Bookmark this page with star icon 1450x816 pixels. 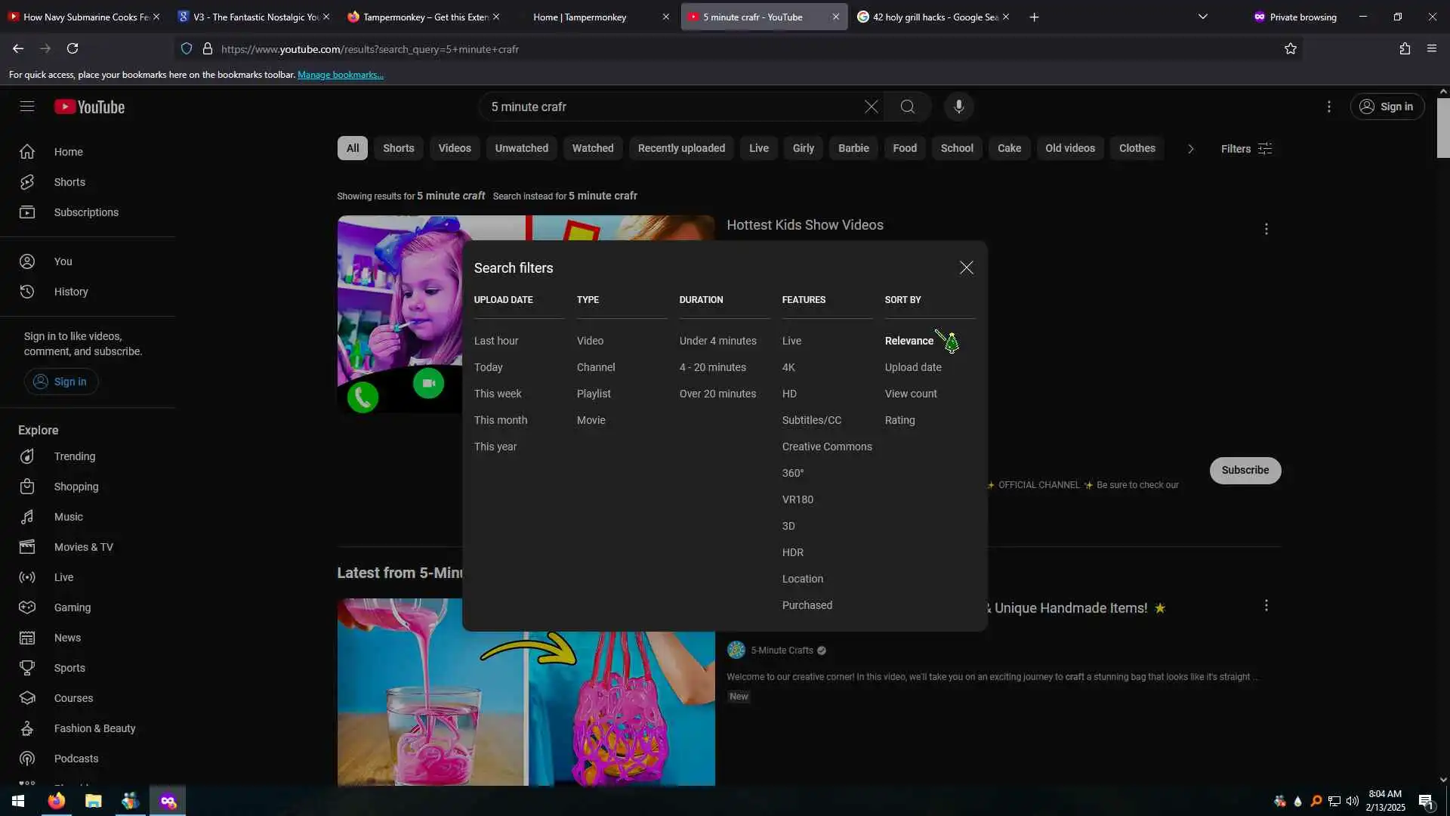pyautogui.click(x=1290, y=49)
